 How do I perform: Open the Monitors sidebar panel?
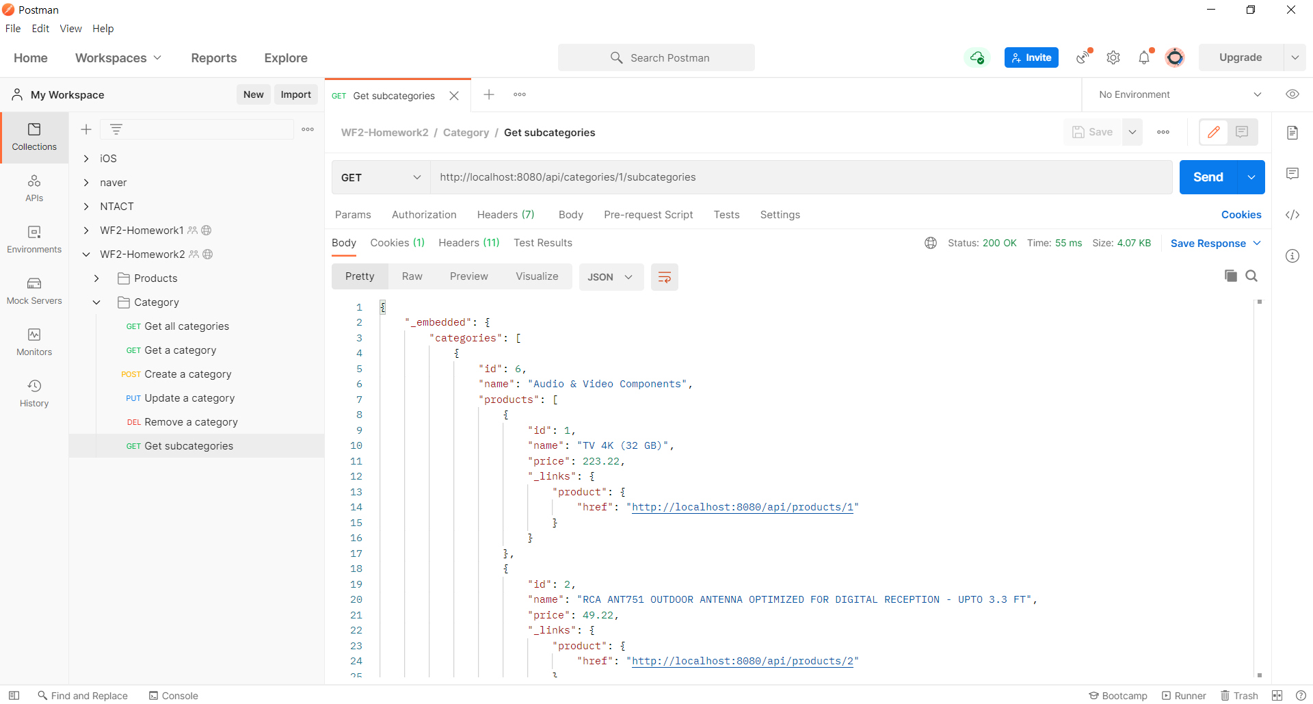tap(34, 342)
